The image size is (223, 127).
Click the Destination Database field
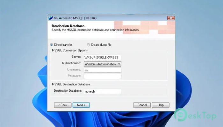pyautogui.click(x=102, y=91)
